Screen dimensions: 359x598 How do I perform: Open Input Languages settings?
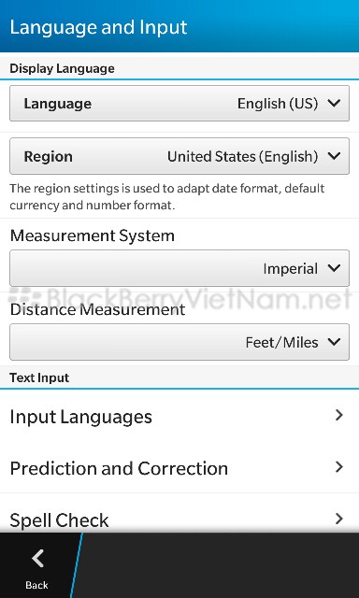179,416
